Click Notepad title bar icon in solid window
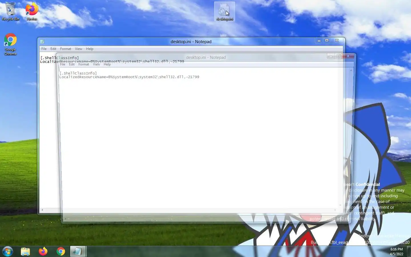This screenshot has height=257, width=411. 42,41
